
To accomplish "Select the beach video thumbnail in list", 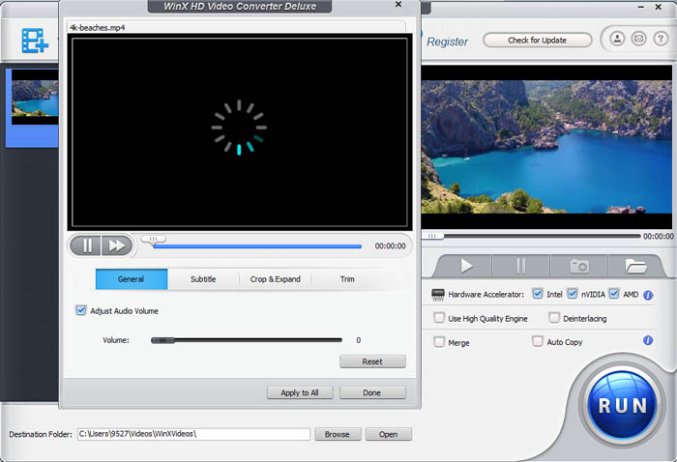I will 35,97.
